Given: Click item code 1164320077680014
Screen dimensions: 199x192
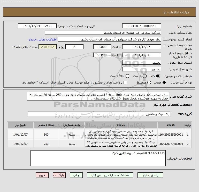Looking at the screenshot, I should pyautogui.click(x=171, y=144).
